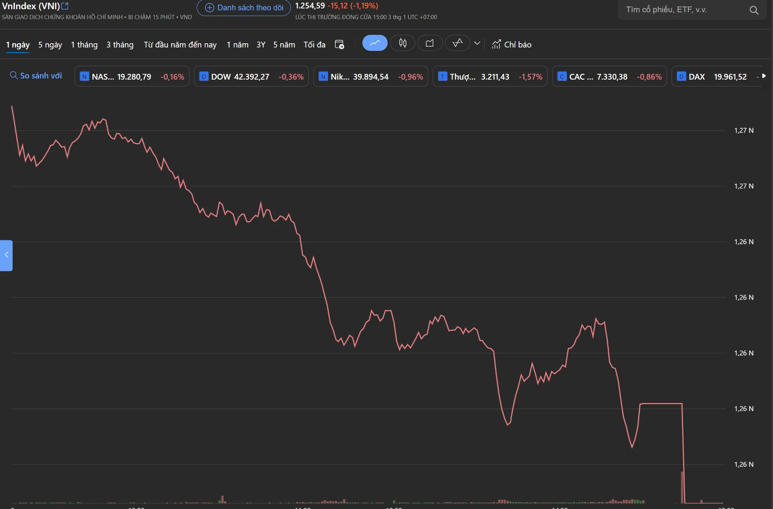Switch to candlestick chart type
Screen dimensions: 773x509
point(403,43)
